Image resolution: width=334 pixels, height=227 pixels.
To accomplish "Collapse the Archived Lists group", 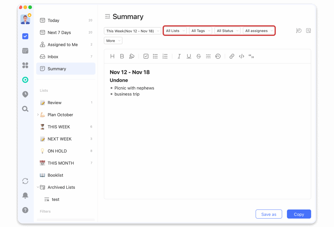I will [38, 187].
